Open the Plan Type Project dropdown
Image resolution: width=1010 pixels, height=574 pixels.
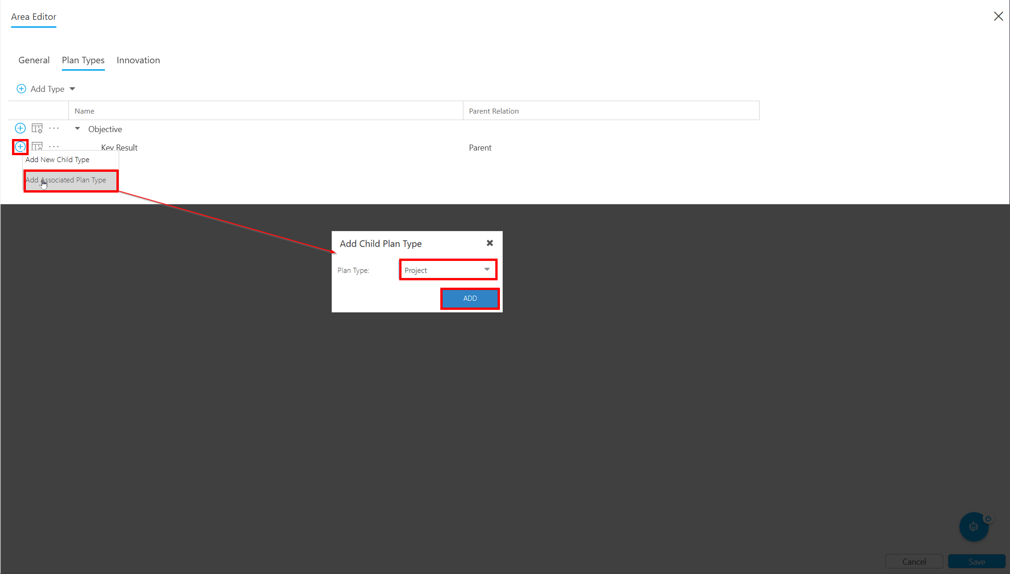click(448, 270)
